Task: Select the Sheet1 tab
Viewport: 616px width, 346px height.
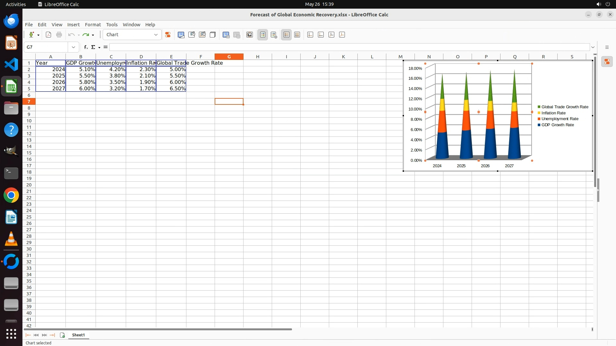Action: coord(78,335)
